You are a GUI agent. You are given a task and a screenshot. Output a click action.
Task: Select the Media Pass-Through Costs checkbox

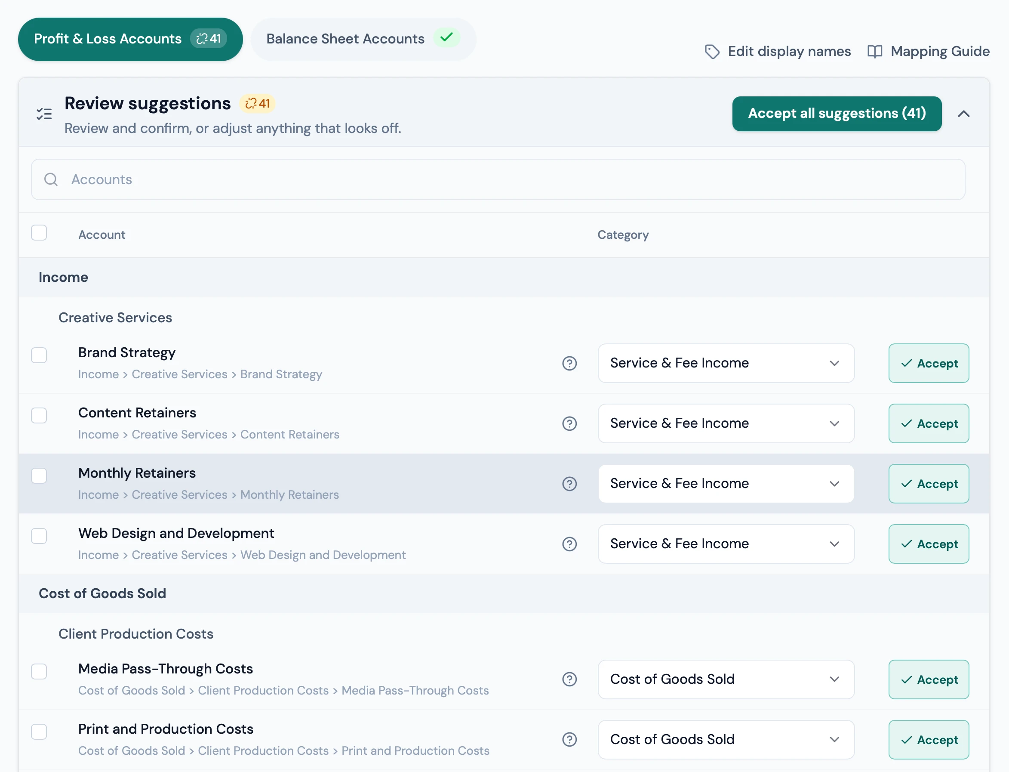click(39, 671)
